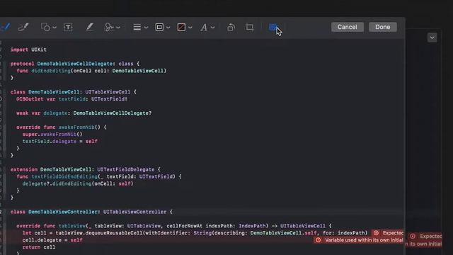Cancel the markup editing
453x255 pixels.
[348, 27]
